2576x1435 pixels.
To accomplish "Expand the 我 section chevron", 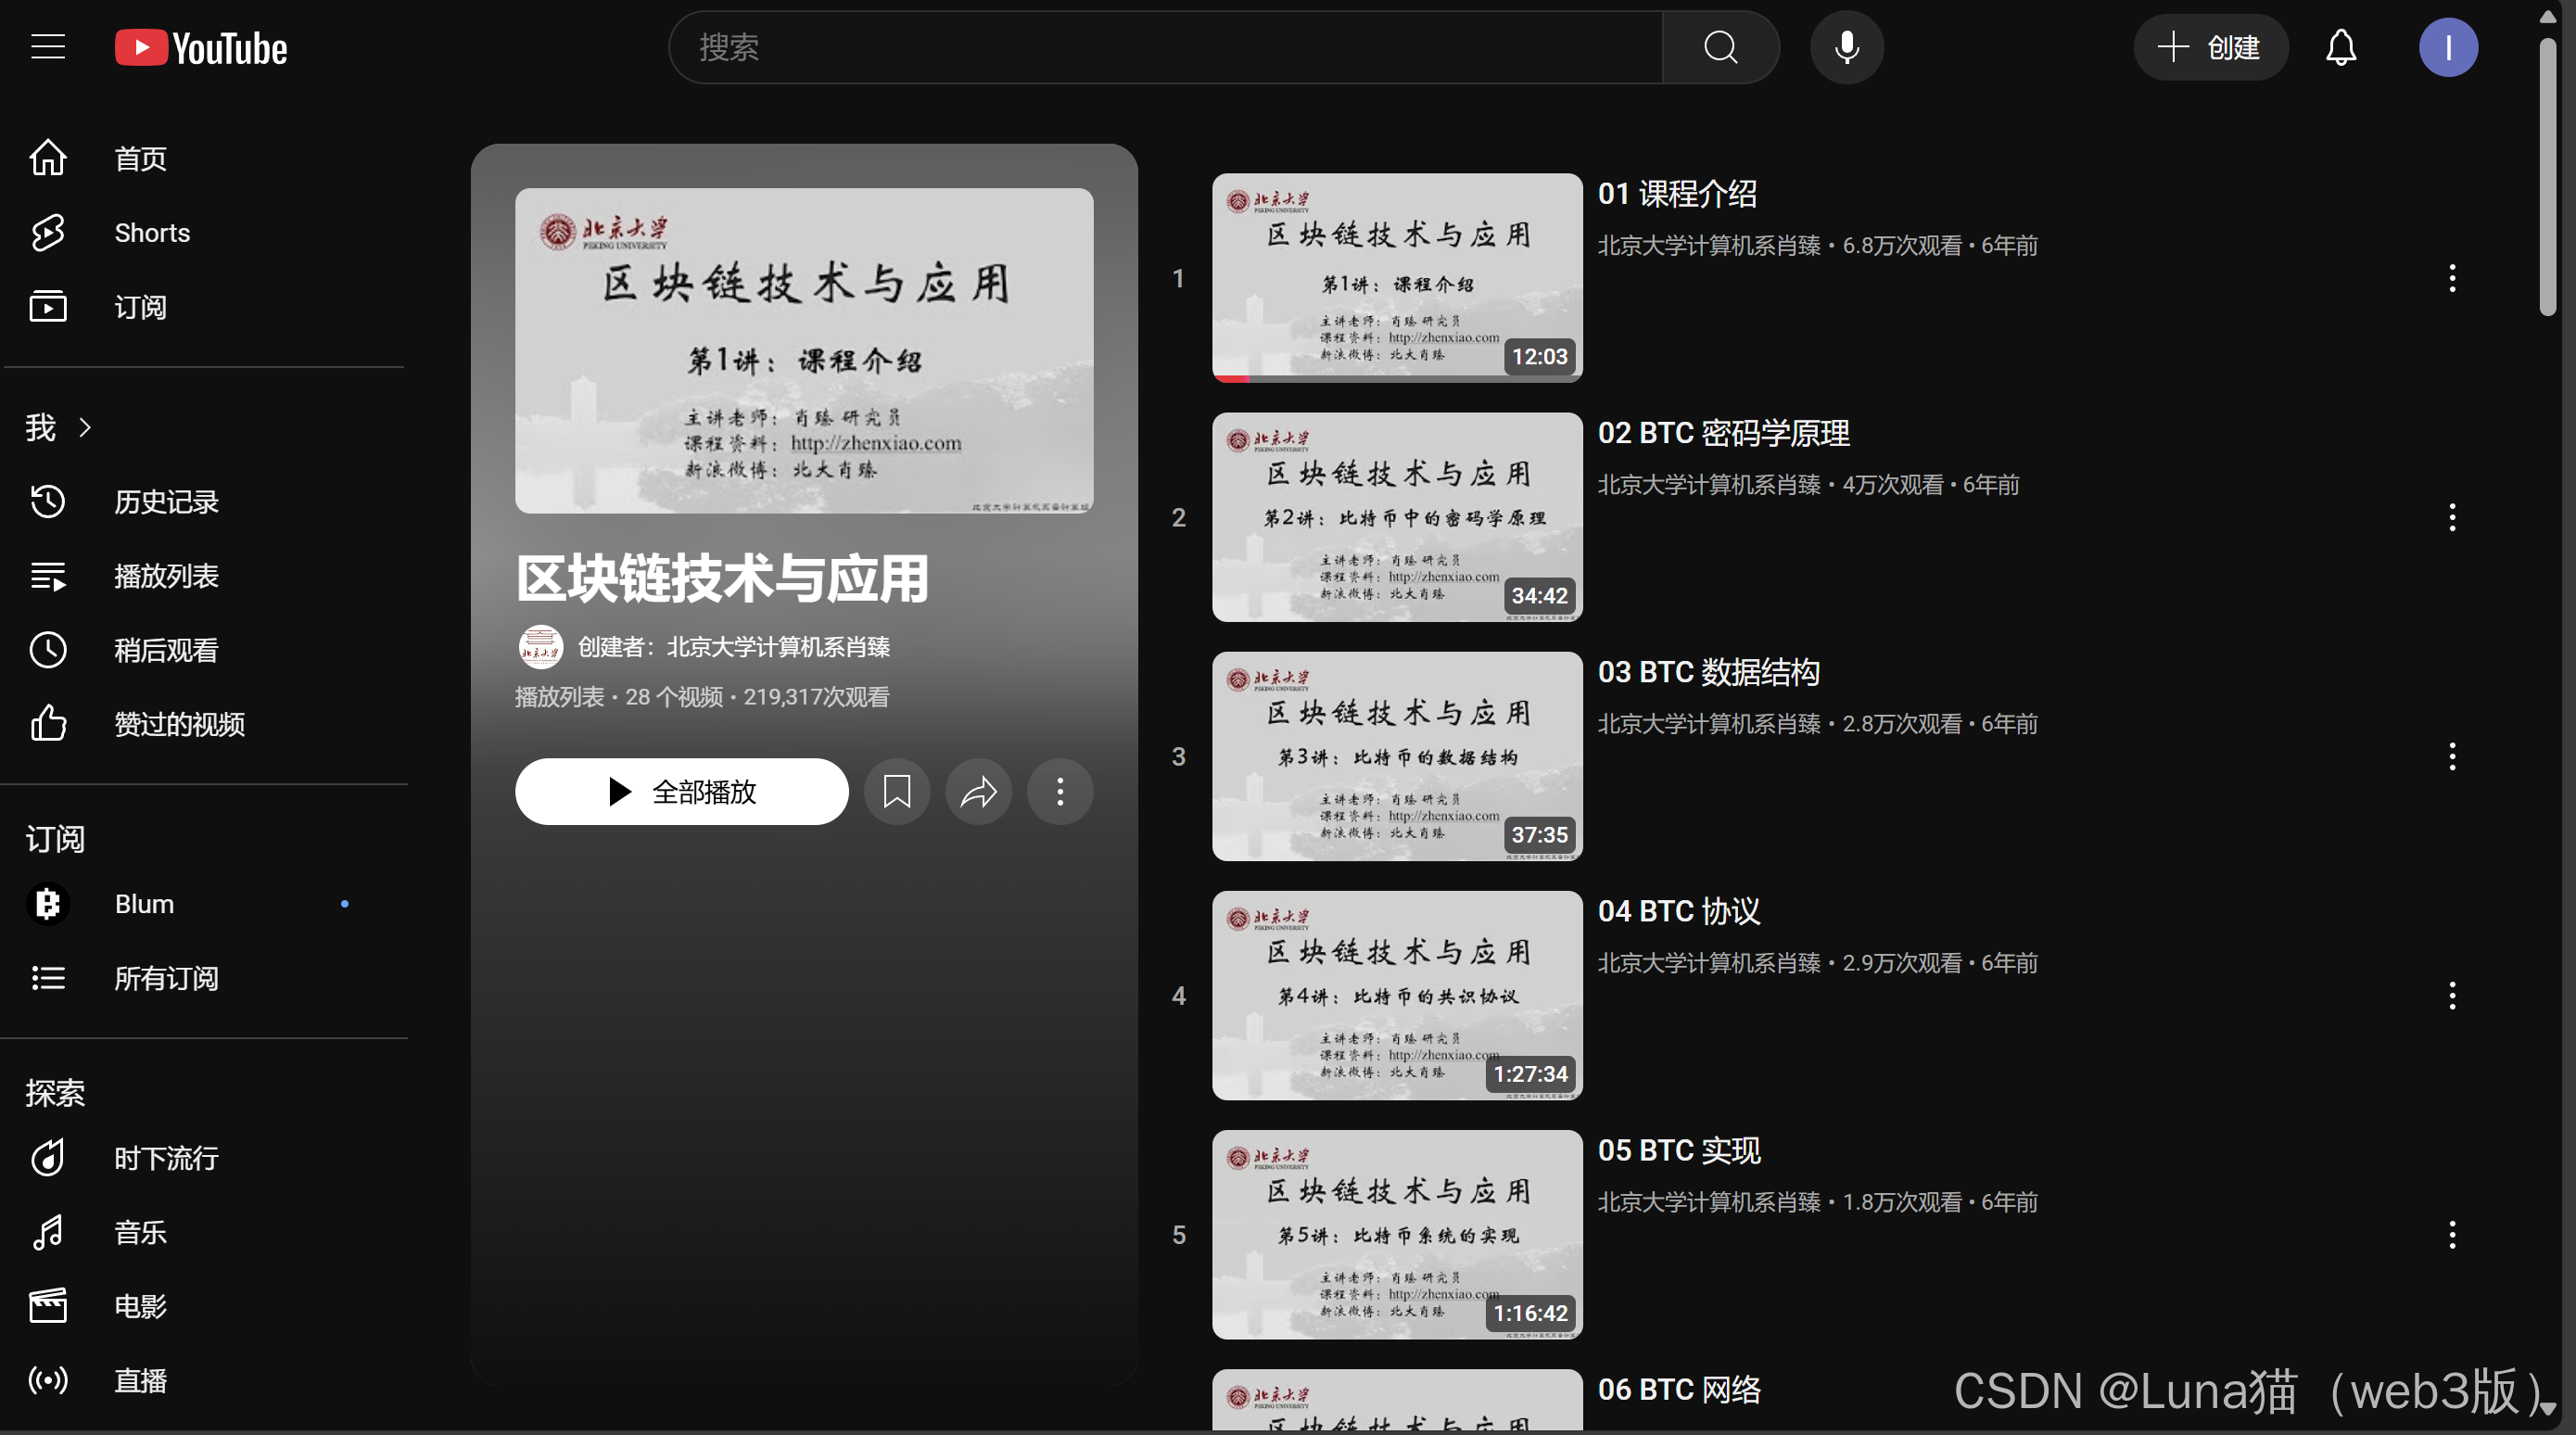I will point(86,428).
